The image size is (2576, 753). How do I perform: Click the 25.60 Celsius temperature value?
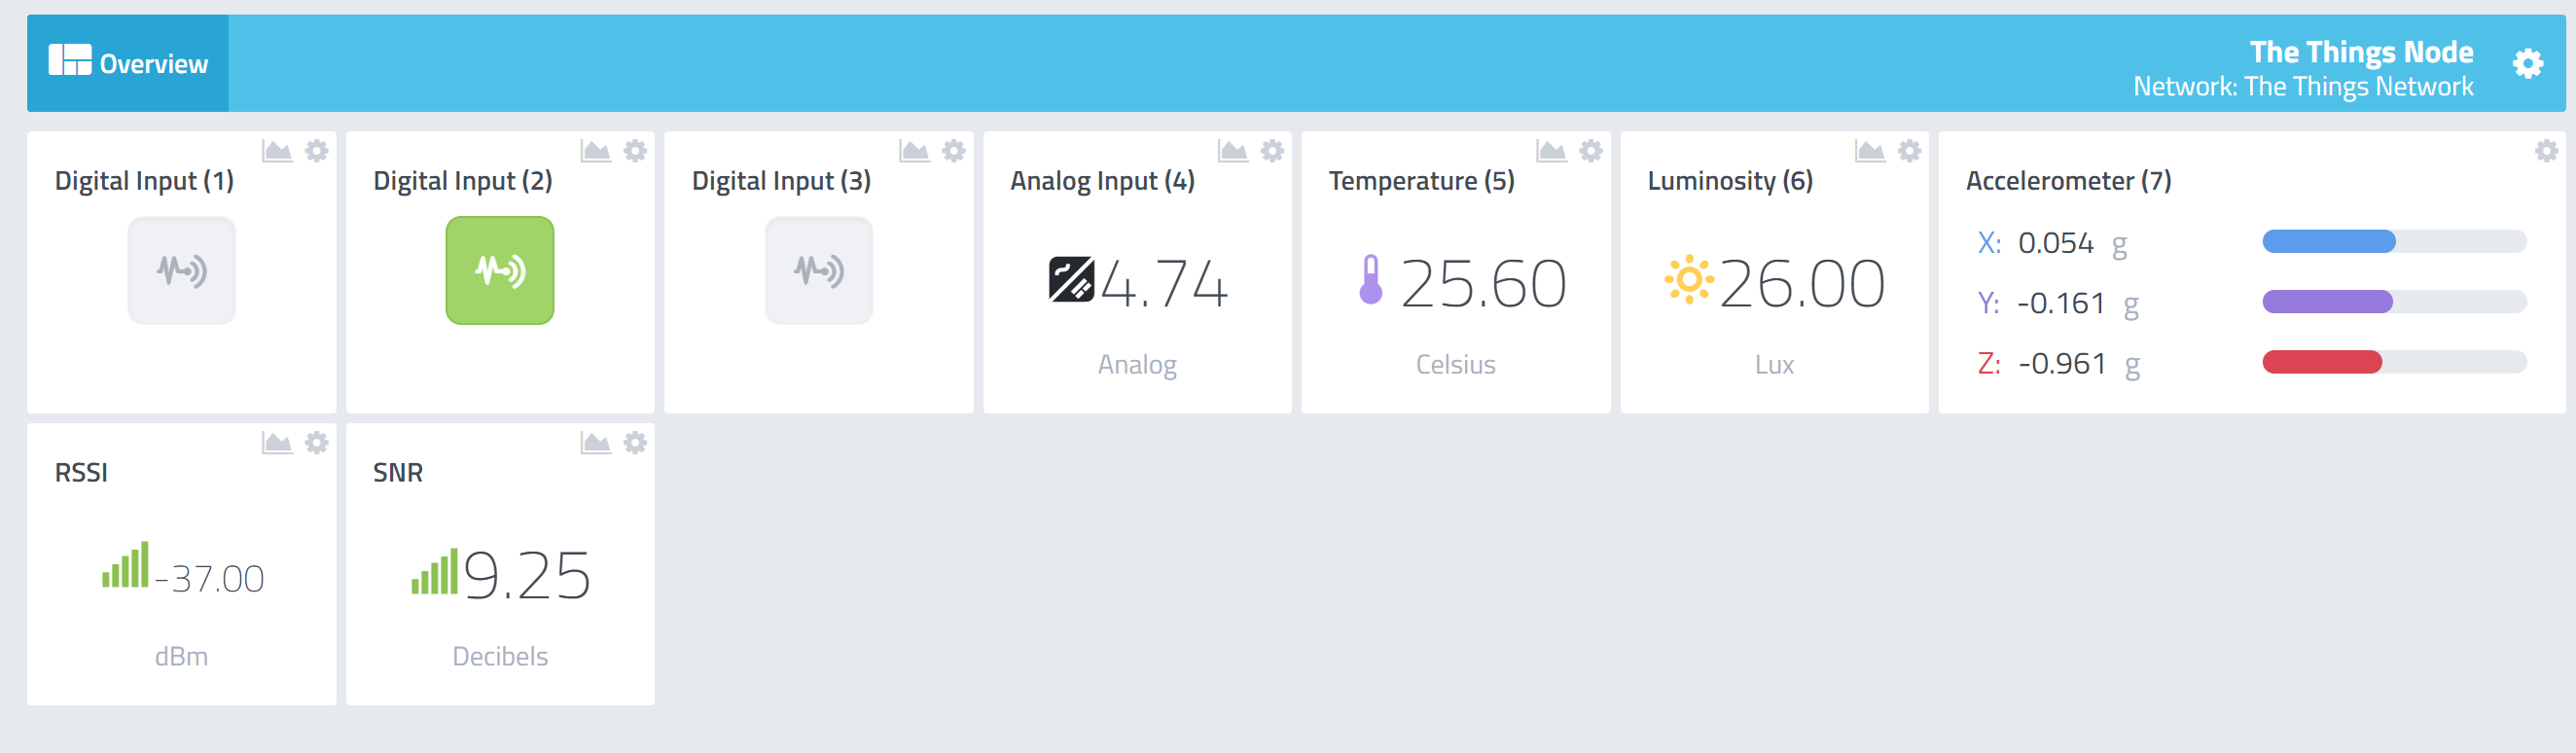1483,284
